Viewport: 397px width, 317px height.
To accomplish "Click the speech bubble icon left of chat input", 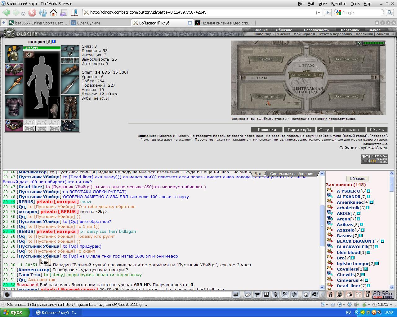I will pyautogui.click(x=7, y=294).
